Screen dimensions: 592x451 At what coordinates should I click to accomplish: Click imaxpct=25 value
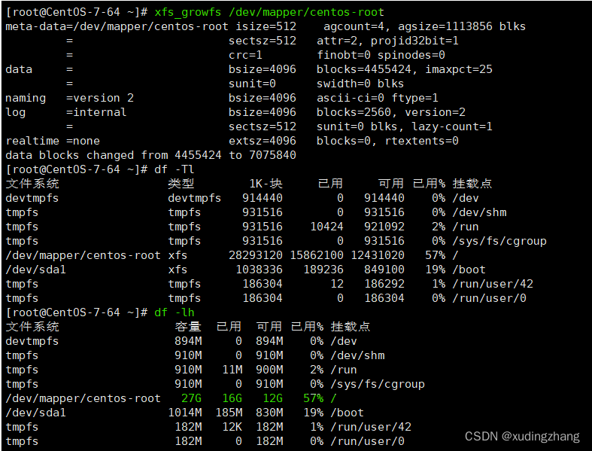pyautogui.click(x=459, y=69)
